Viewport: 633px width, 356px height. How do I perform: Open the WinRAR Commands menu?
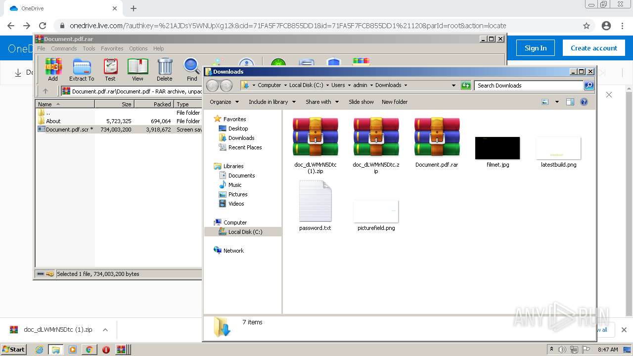click(64, 48)
